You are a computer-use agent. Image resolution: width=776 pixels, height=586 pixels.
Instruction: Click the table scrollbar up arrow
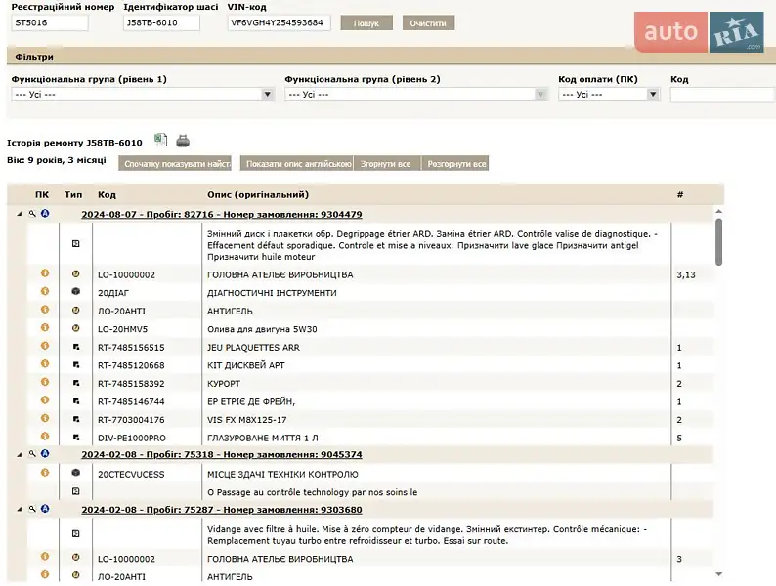[719, 212]
